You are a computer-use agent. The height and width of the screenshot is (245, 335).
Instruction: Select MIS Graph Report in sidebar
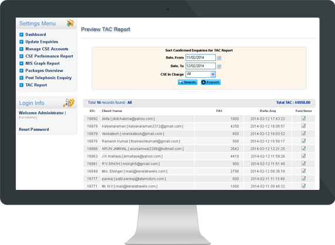click(x=42, y=63)
